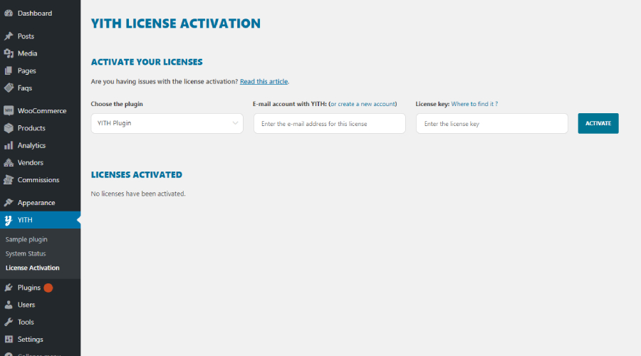Select License Activation in the sidebar
The width and height of the screenshot is (641, 356).
click(x=32, y=268)
